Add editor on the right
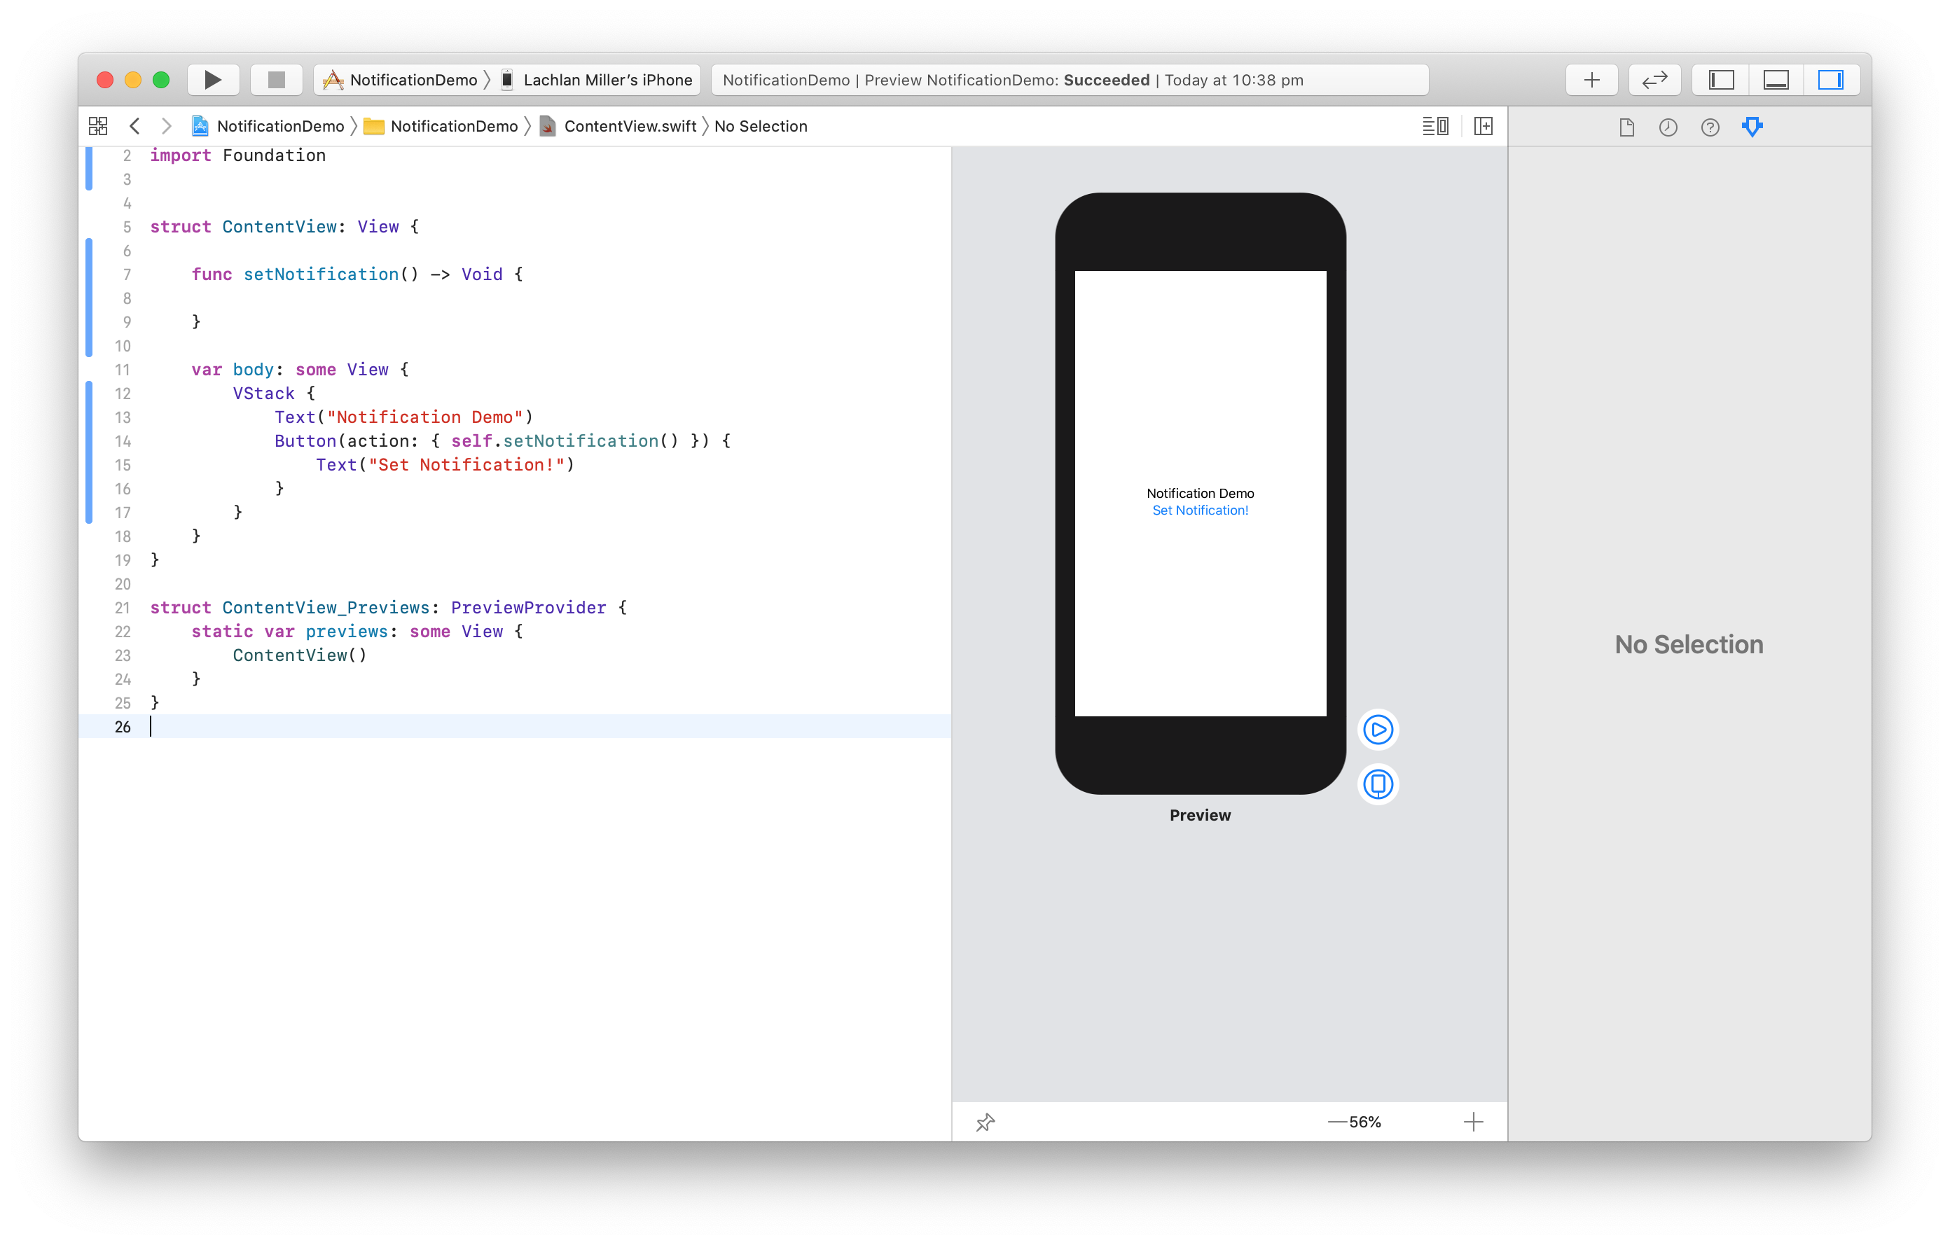The height and width of the screenshot is (1245, 1950). click(1484, 126)
